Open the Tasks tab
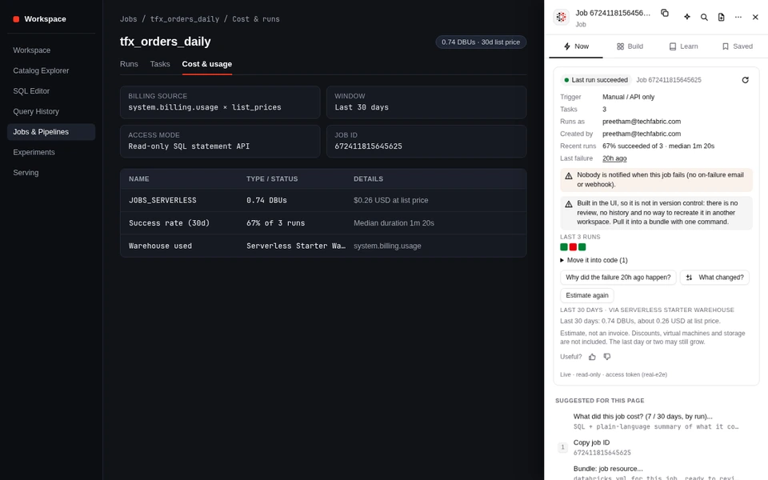This screenshot has height=480, width=768. [x=160, y=64]
